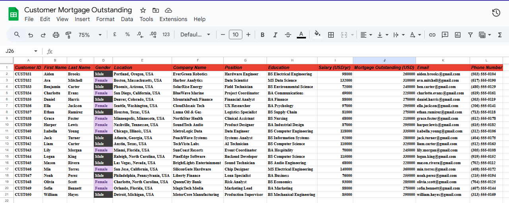Open the fill color picker
The height and width of the screenshot is (203, 509).
tap(317, 35)
